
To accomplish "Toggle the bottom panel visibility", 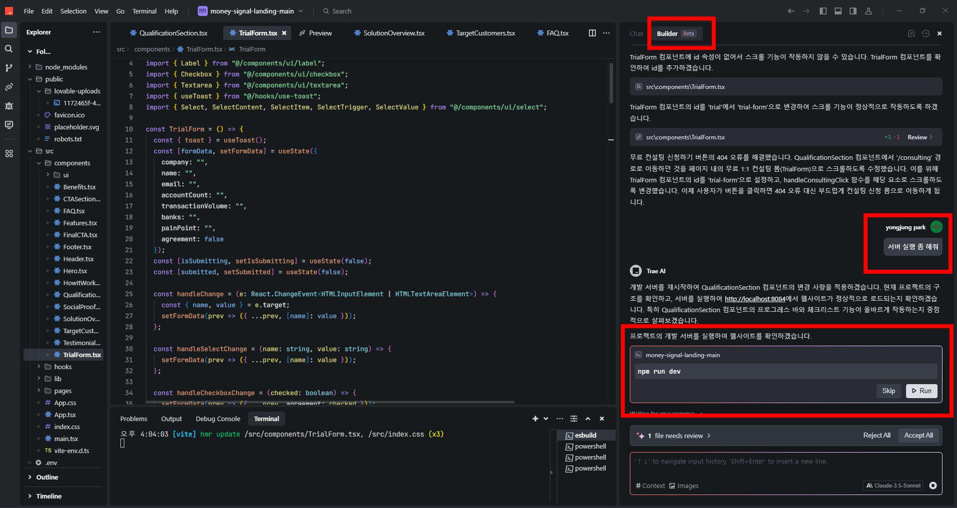I will click(838, 11).
